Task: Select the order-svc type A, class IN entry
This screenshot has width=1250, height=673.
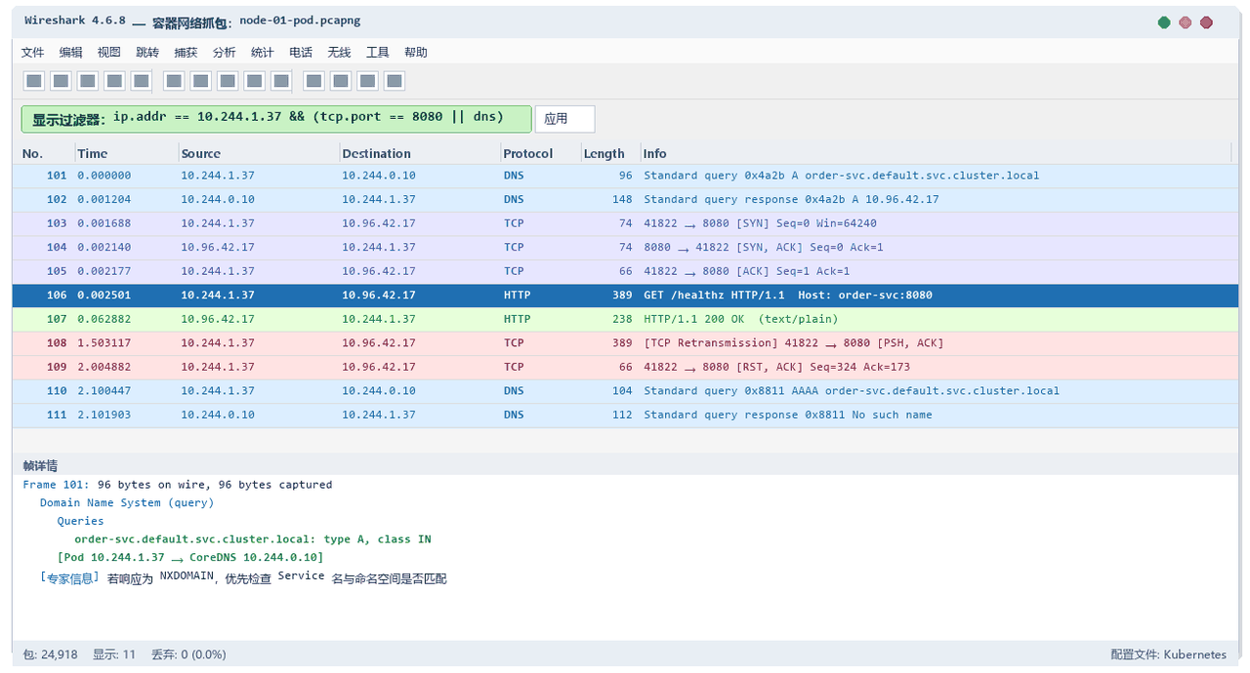Action: coord(253,539)
